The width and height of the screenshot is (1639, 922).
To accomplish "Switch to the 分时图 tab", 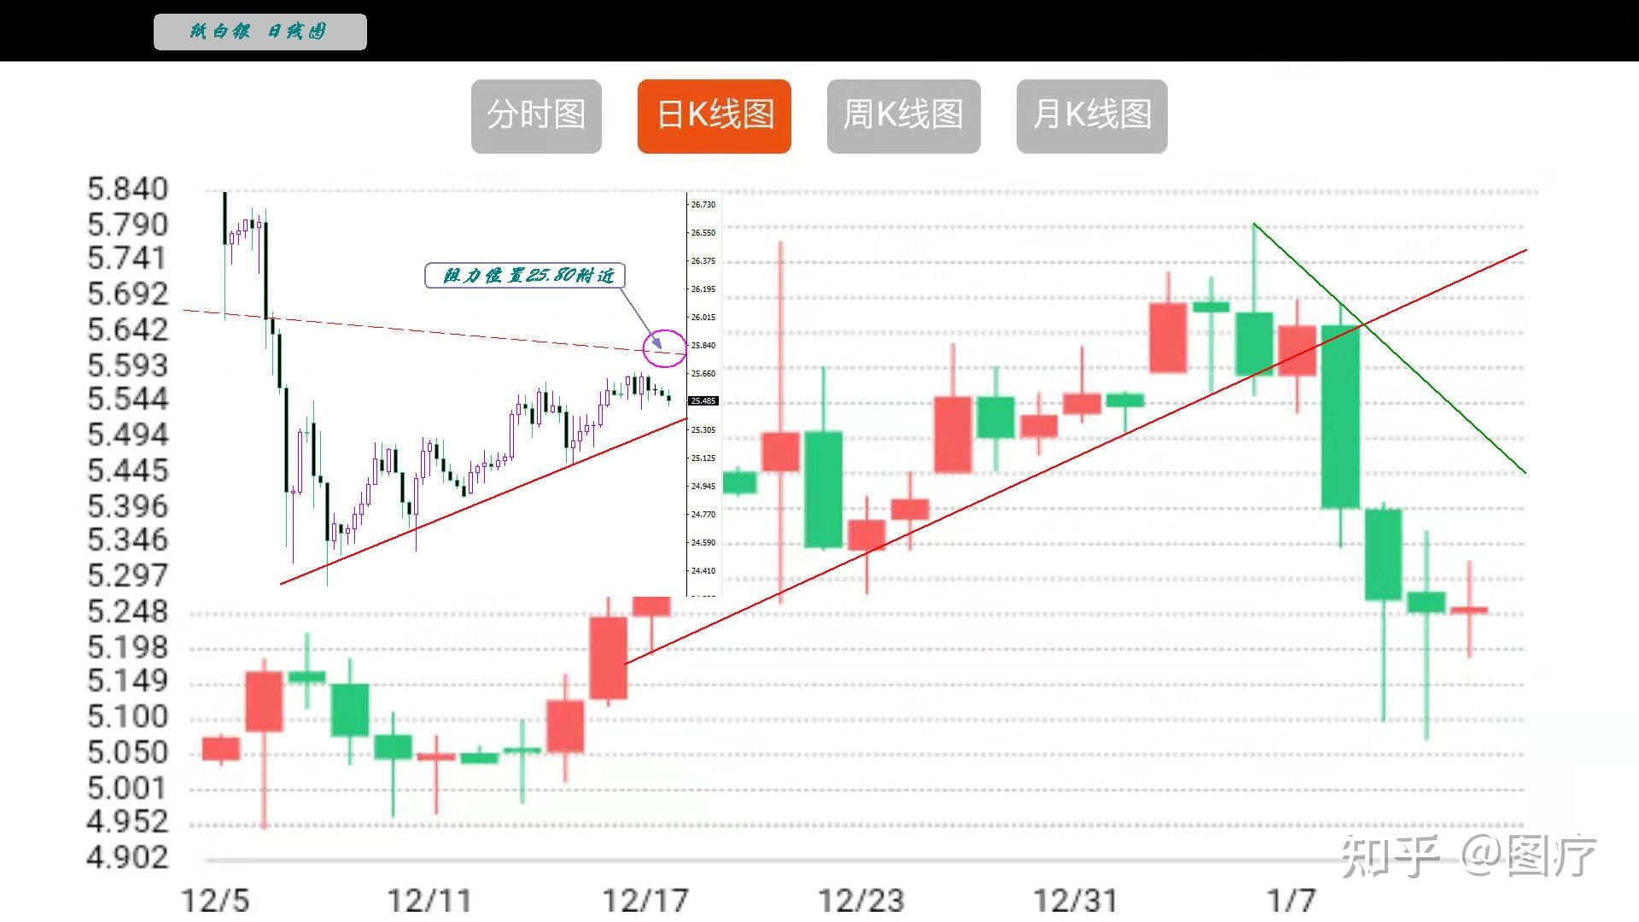I will (536, 116).
